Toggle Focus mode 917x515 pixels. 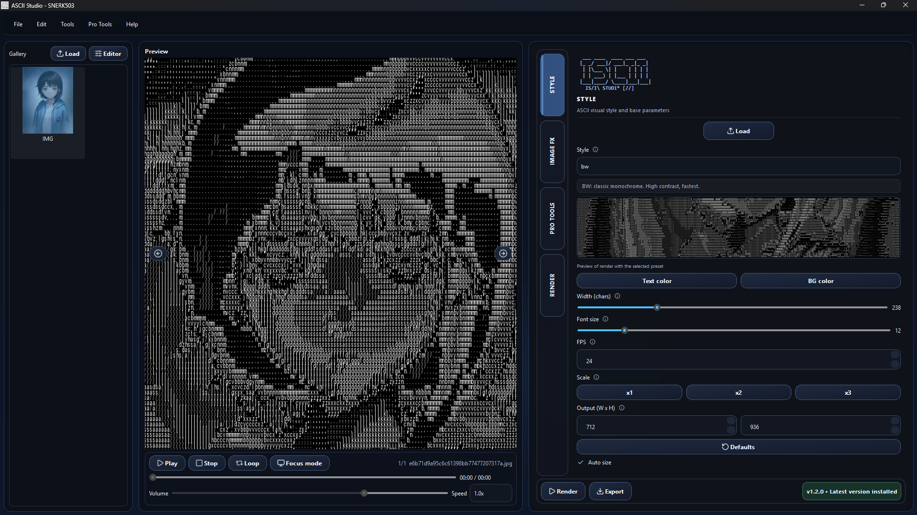point(299,462)
